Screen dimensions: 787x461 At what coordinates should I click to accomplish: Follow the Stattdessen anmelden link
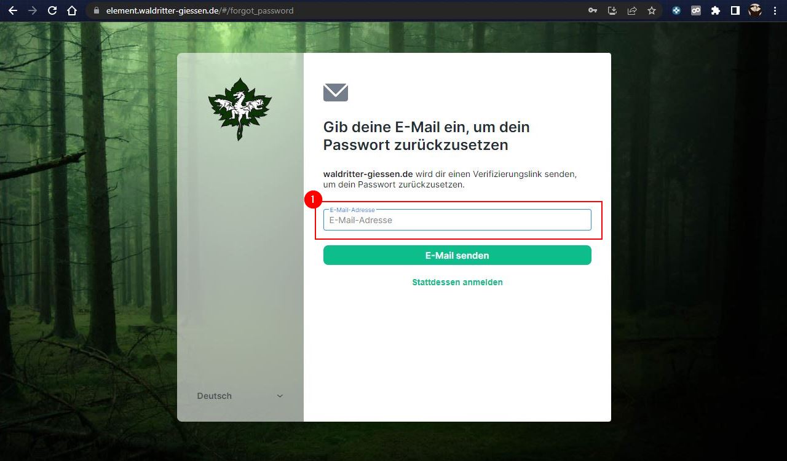point(457,282)
